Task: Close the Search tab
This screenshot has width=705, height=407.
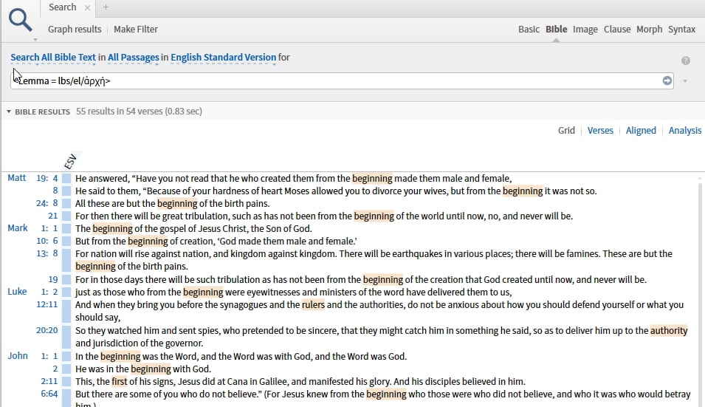Action: pyautogui.click(x=87, y=7)
